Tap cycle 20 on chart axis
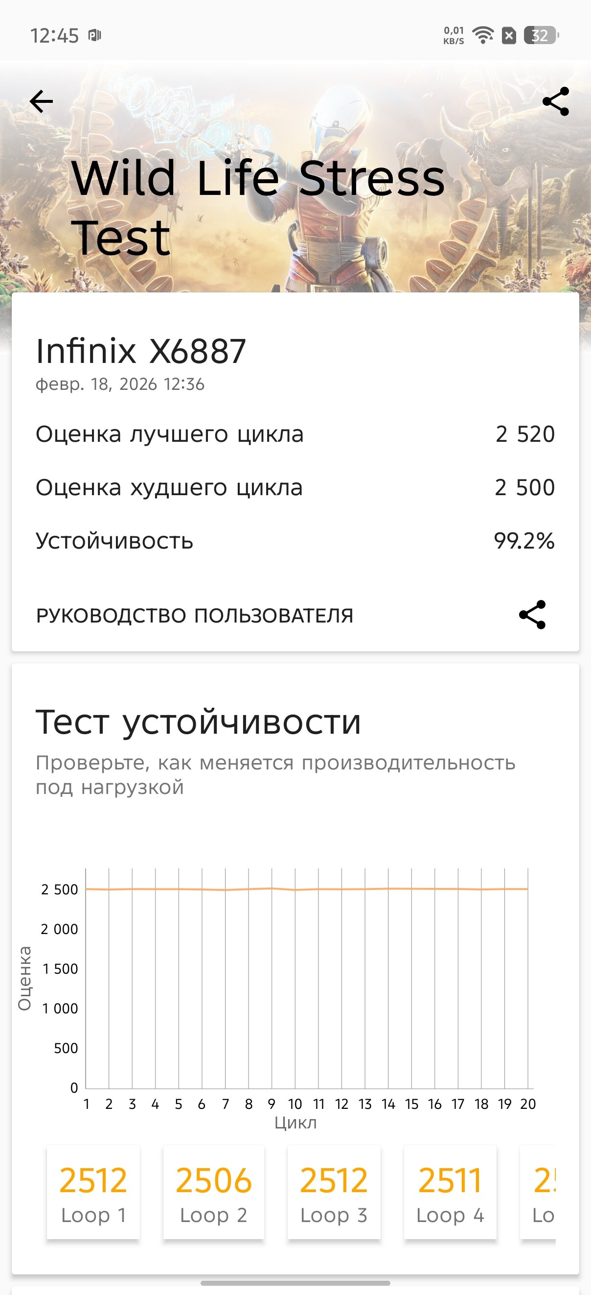 click(x=528, y=1104)
